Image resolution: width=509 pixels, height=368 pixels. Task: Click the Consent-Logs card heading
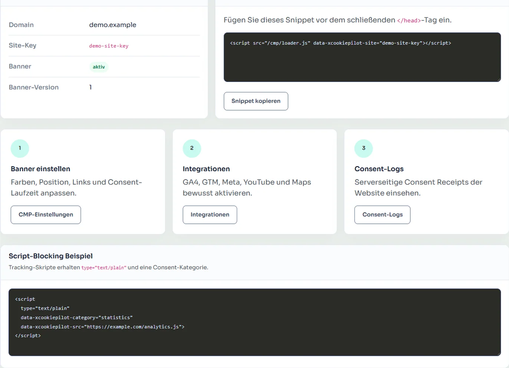tap(379, 169)
